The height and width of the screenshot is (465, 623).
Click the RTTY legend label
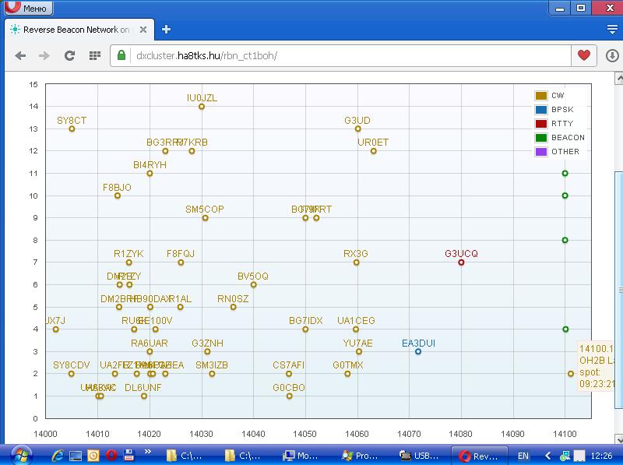(x=562, y=124)
